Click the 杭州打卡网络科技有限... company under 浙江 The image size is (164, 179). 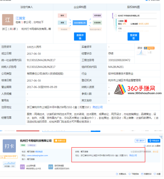click(x=36, y=29)
